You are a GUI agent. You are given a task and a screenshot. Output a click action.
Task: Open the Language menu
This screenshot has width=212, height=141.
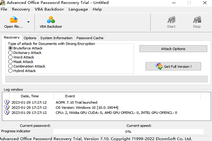click(78, 9)
